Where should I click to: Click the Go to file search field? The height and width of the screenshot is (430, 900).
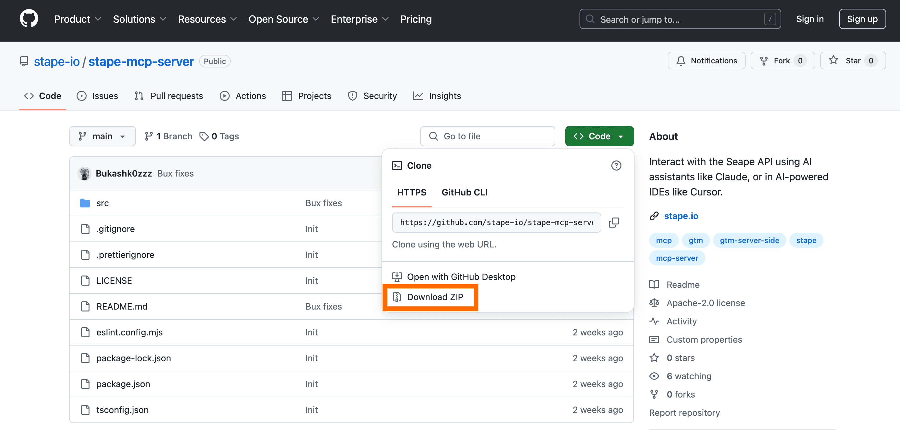(487, 136)
